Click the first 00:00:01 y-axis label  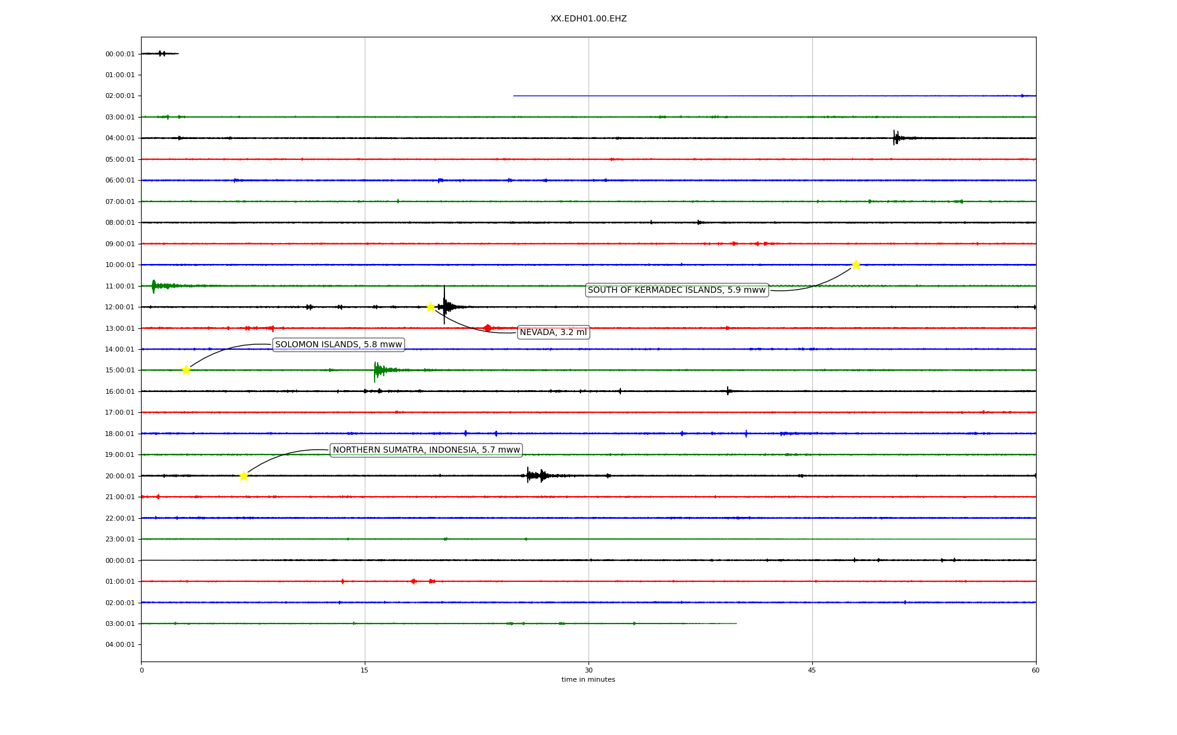[120, 54]
